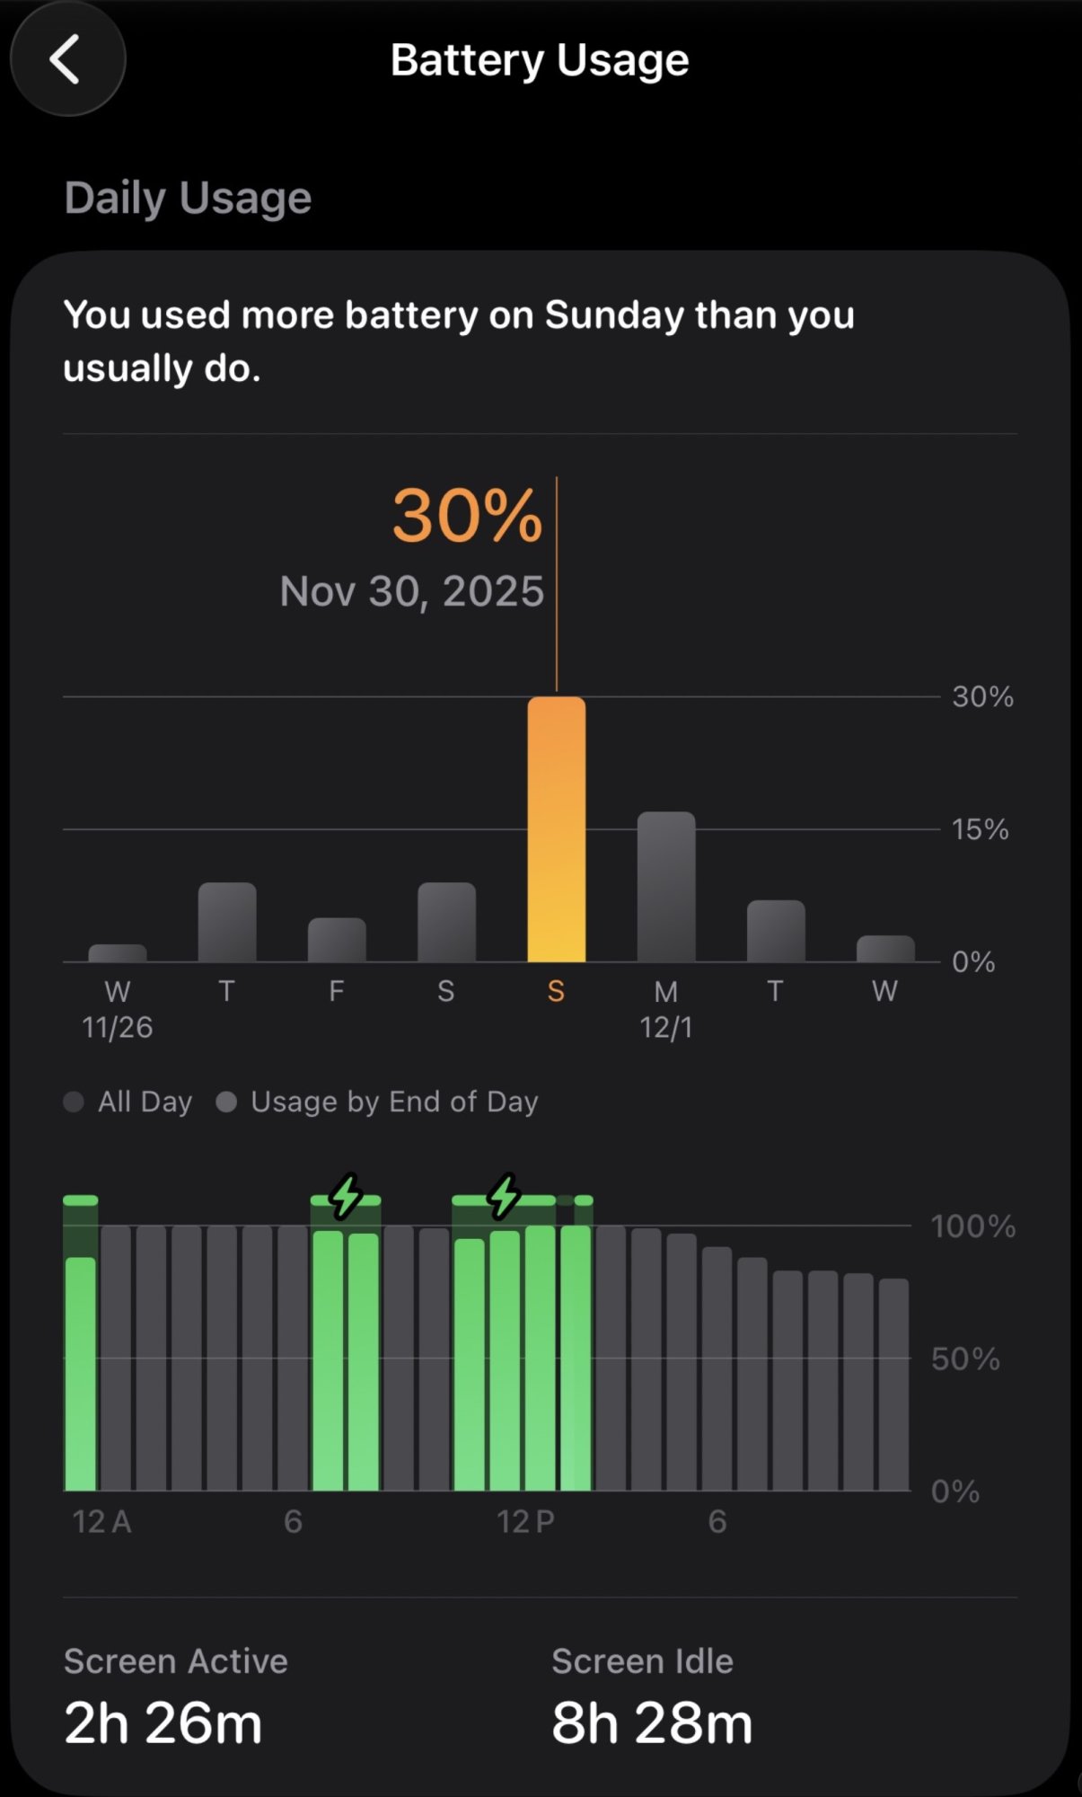The width and height of the screenshot is (1082, 1797).
Task: Tap the Friday usage bar
Action: 337,940
